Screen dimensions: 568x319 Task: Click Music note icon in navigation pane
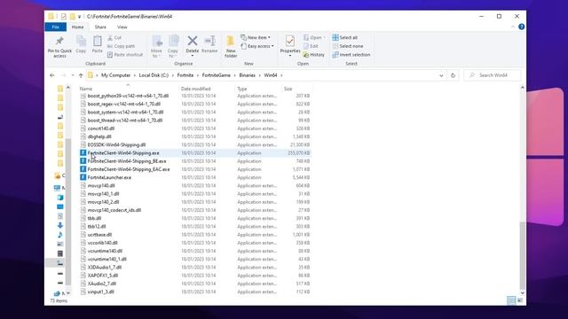pyautogui.click(x=60, y=235)
